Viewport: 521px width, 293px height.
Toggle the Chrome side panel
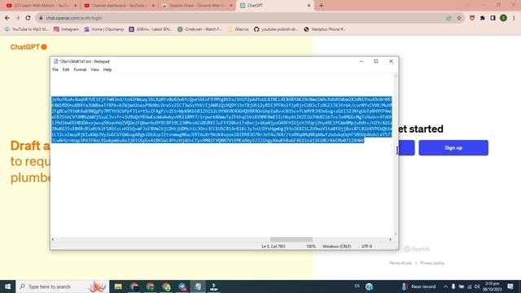click(493, 18)
